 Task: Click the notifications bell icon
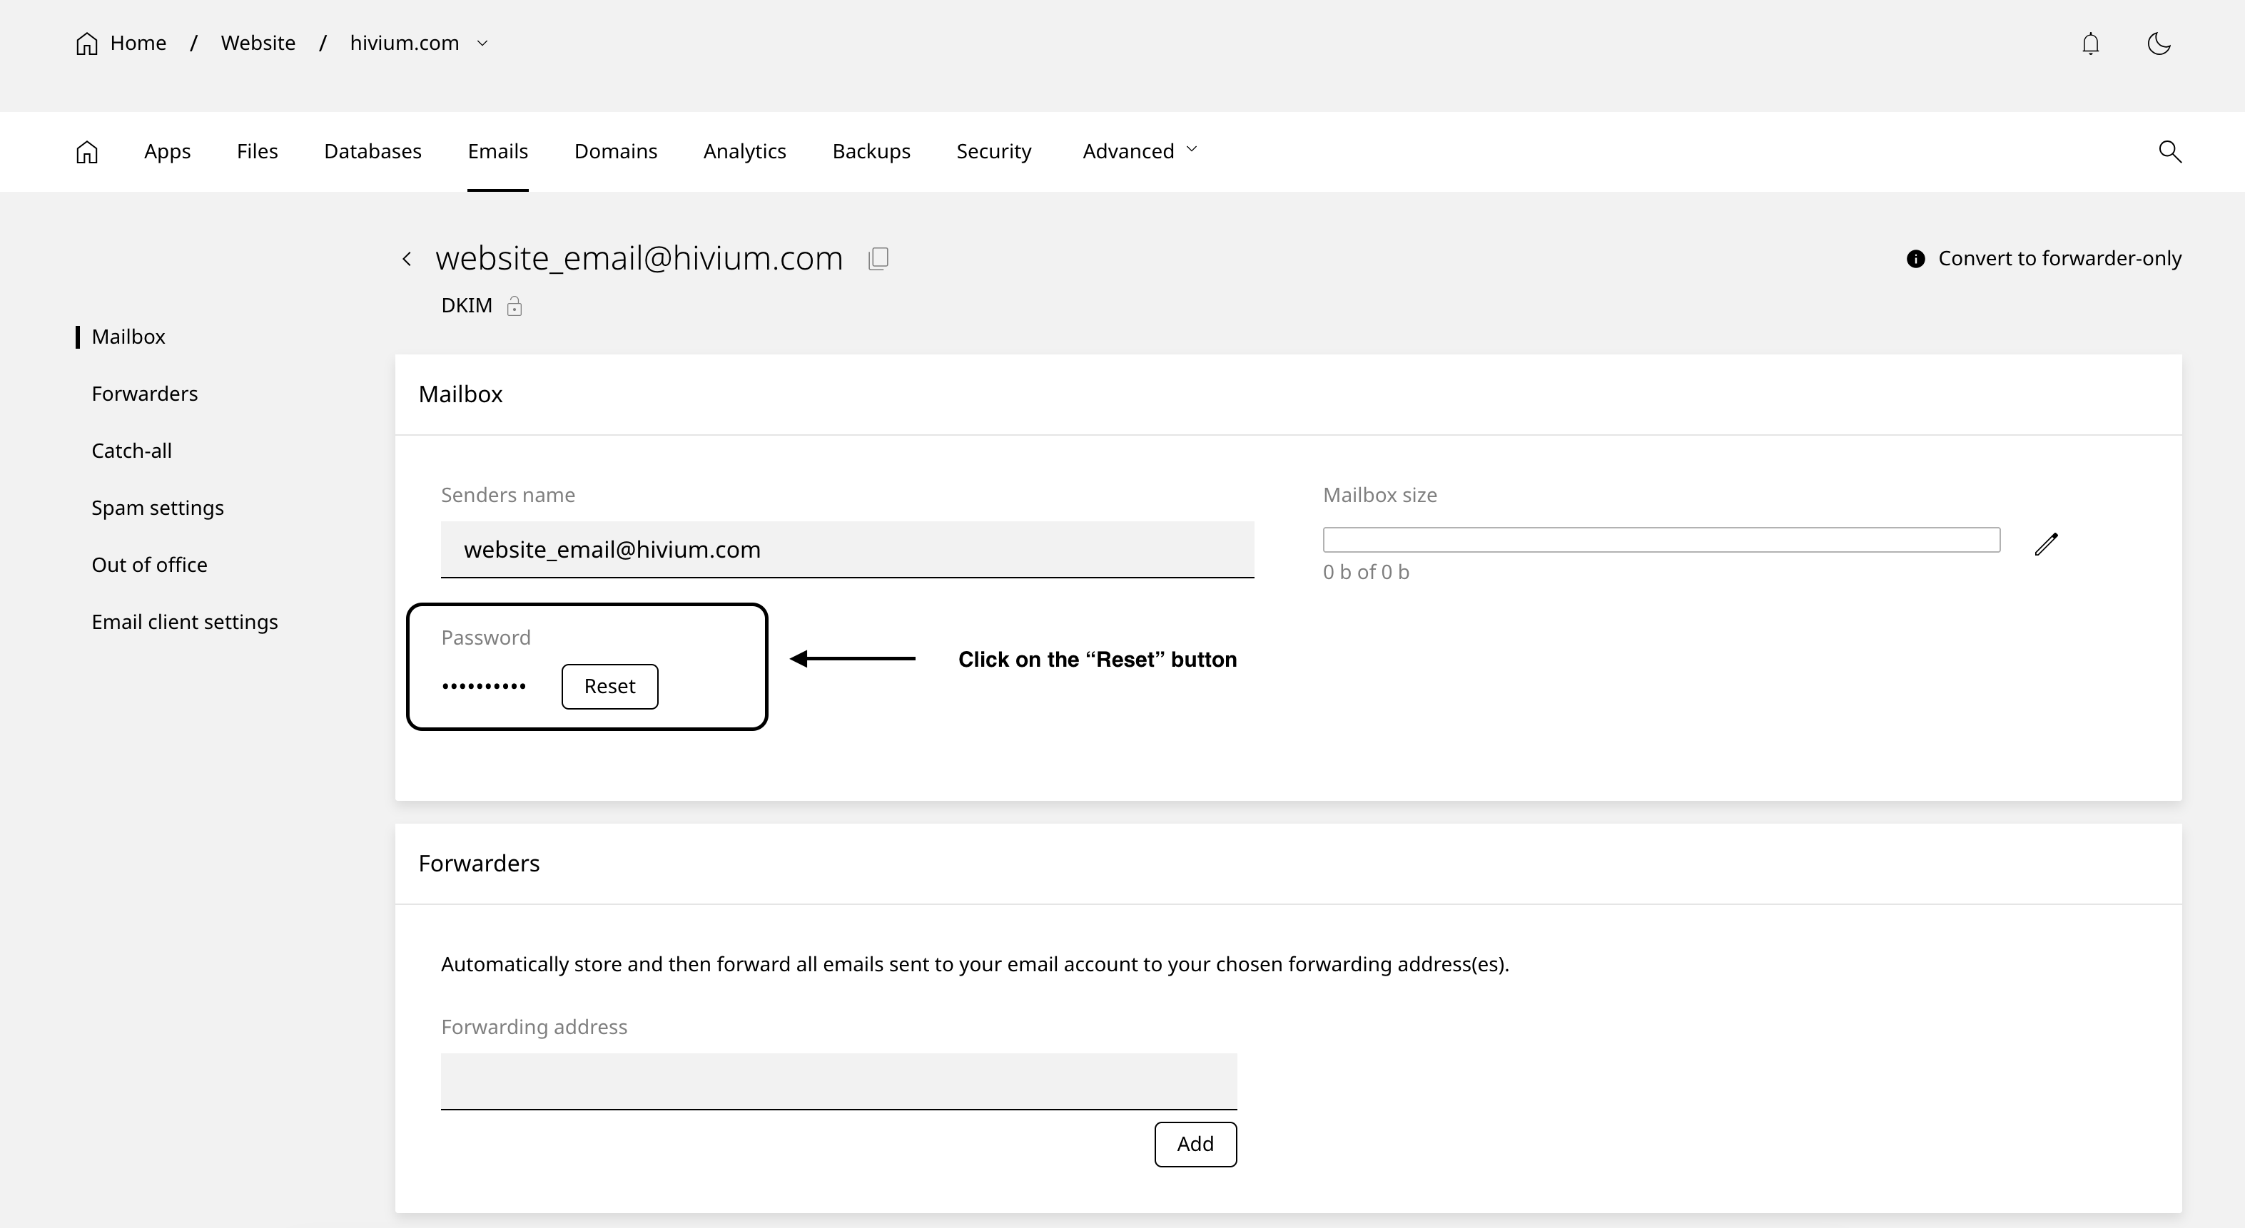(2090, 44)
